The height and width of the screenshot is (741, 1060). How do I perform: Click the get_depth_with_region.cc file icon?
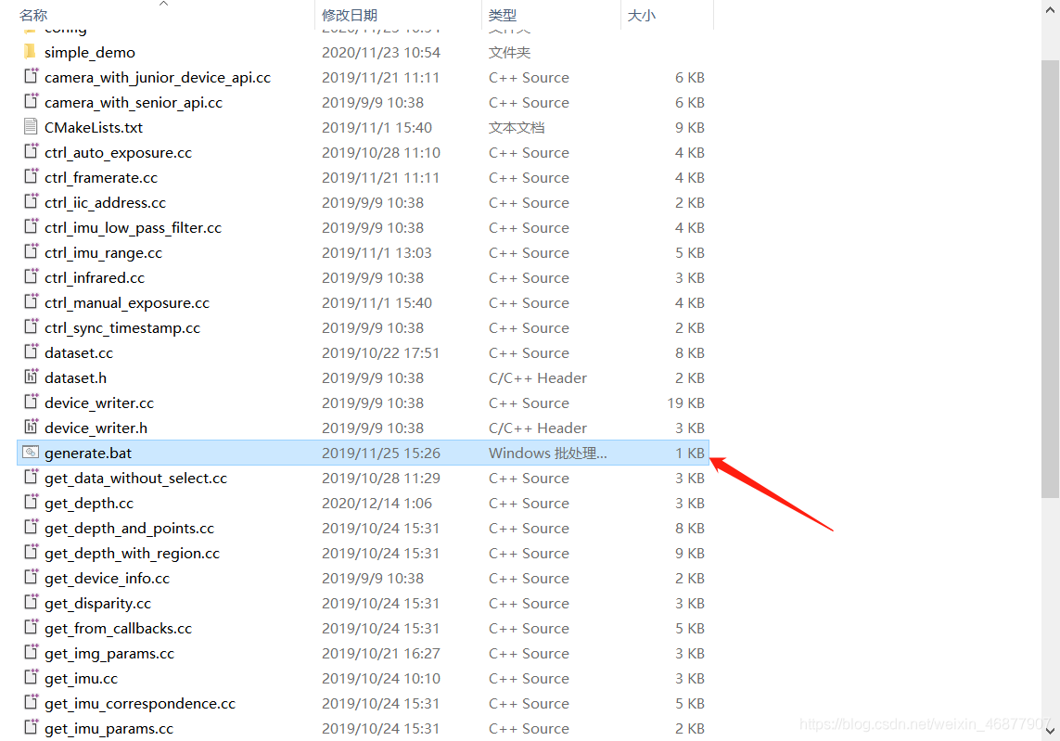click(x=32, y=552)
